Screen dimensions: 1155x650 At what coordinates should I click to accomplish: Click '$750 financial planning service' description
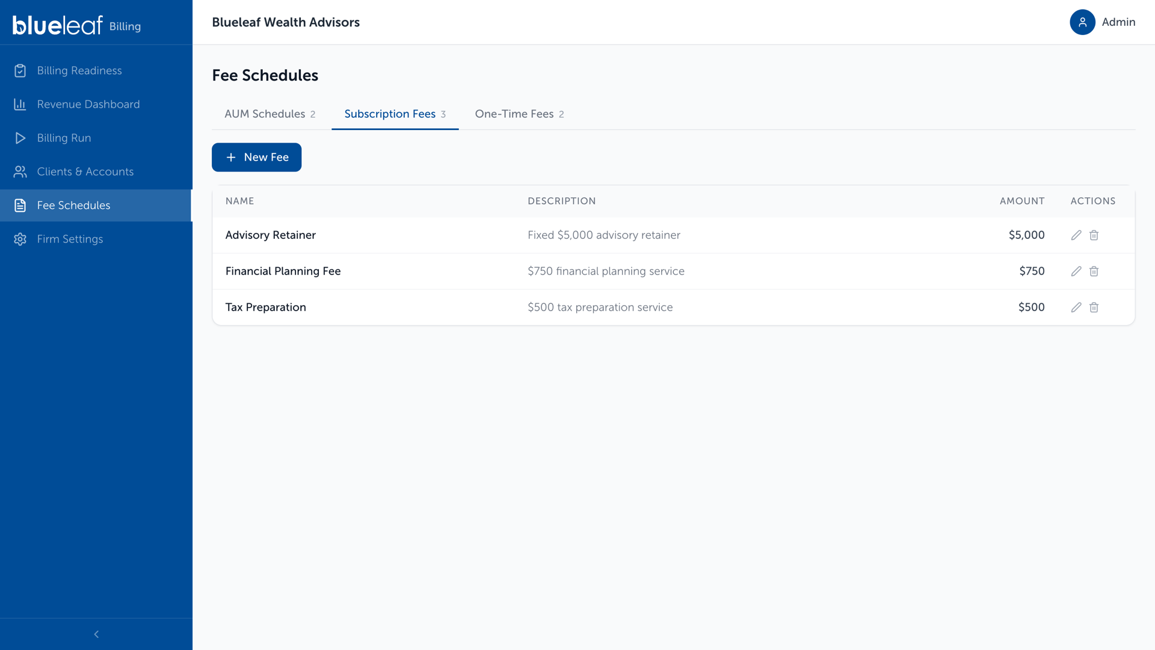click(x=606, y=271)
